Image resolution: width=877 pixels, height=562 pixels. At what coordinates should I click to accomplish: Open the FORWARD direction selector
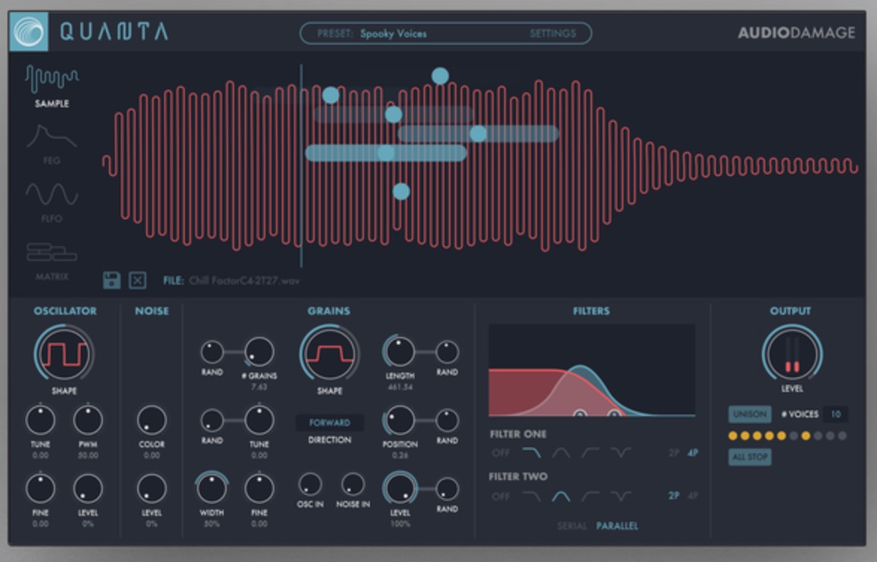pyautogui.click(x=330, y=423)
